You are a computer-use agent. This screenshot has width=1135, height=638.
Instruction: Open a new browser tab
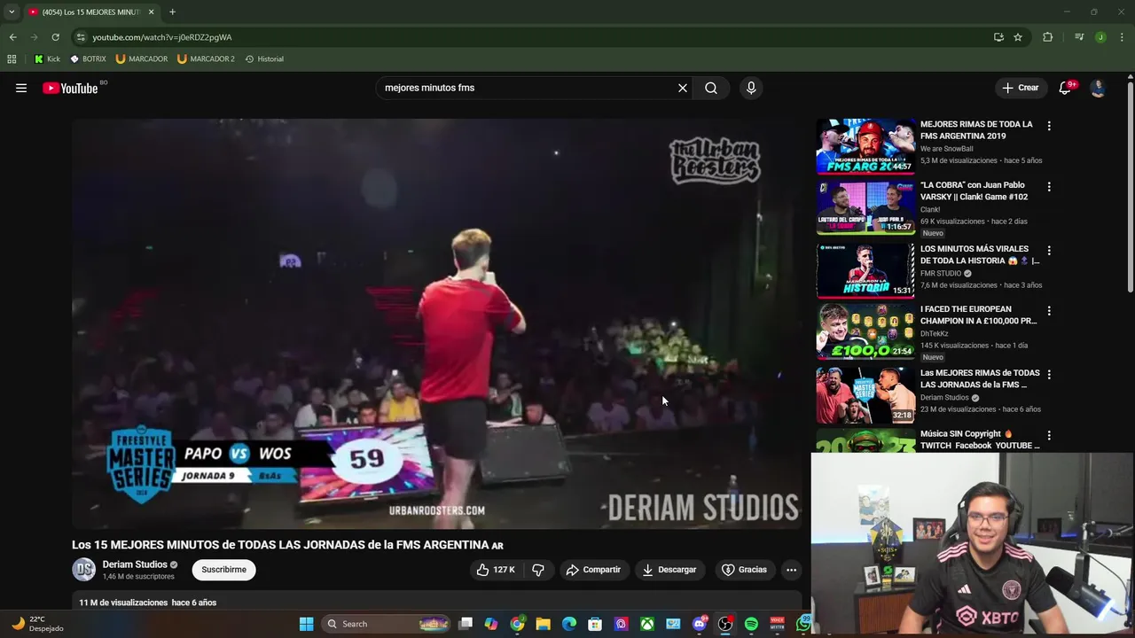pos(172,12)
